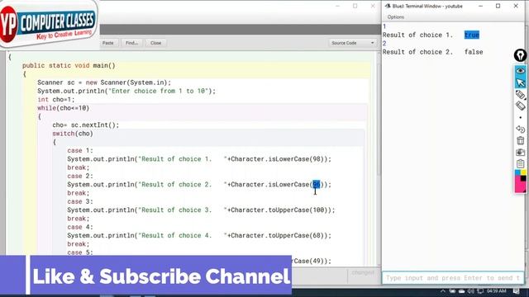Click 'Result of choice 2.' terminal line
Image resolution: width=529 pixels, height=297 pixels.
point(432,52)
